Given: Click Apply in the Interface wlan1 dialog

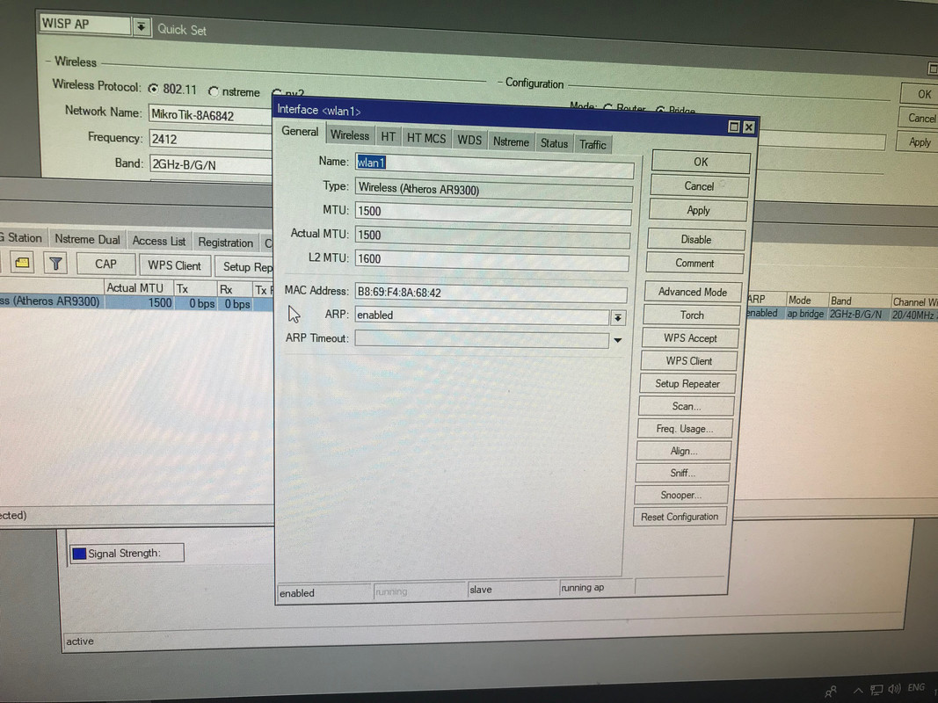Looking at the screenshot, I should point(698,210).
